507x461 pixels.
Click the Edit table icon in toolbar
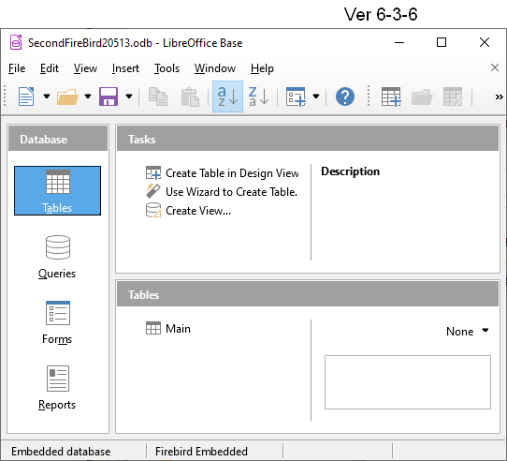(x=453, y=97)
